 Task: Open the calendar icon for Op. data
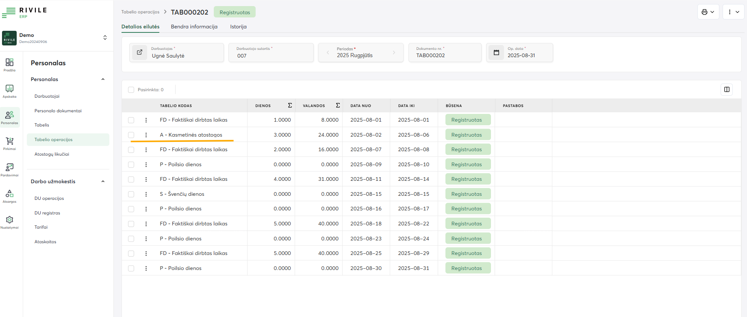tap(496, 53)
